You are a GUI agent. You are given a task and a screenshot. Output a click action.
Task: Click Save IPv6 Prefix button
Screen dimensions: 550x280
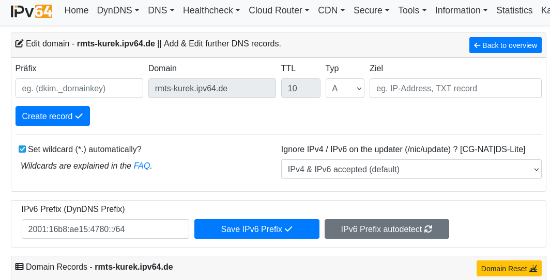(256, 229)
